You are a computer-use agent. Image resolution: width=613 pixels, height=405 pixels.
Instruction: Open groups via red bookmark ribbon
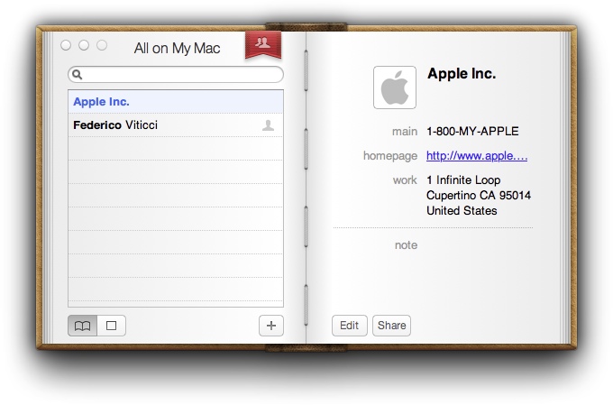[263, 44]
